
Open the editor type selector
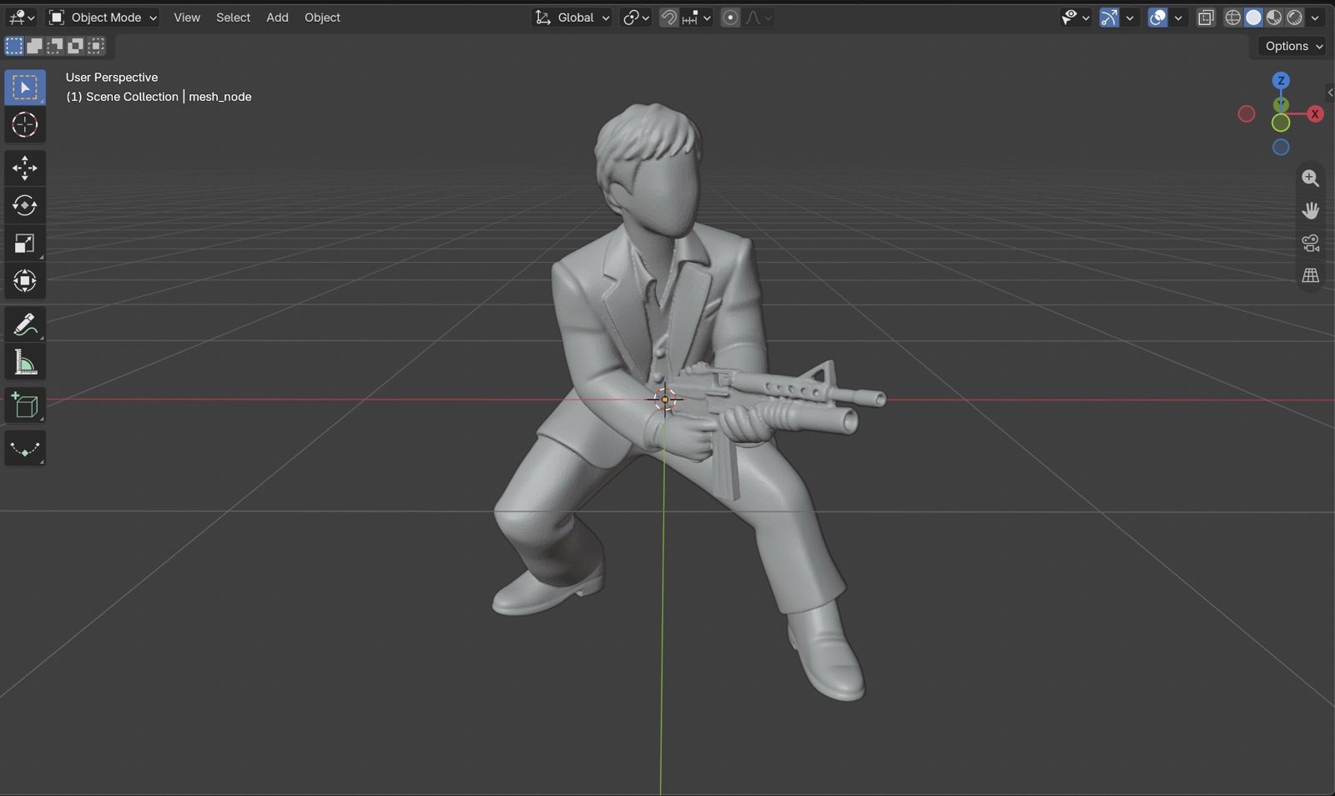[21, 18]
